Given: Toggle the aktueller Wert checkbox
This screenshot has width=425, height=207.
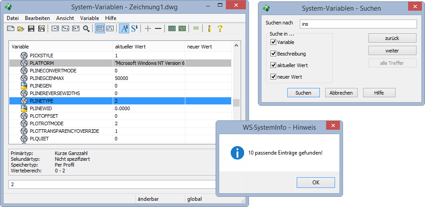Looking at the screenshot, I should point(273,65).
